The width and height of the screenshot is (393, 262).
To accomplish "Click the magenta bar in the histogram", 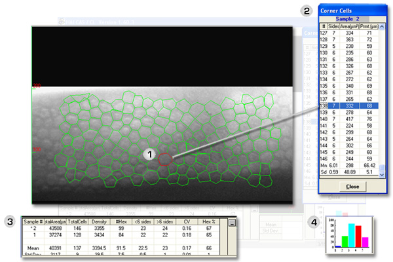I will tap(365, 242).
